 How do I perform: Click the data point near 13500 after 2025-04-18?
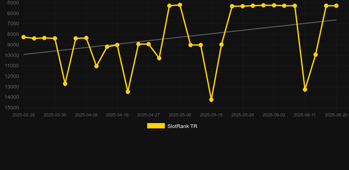point(128,92)
